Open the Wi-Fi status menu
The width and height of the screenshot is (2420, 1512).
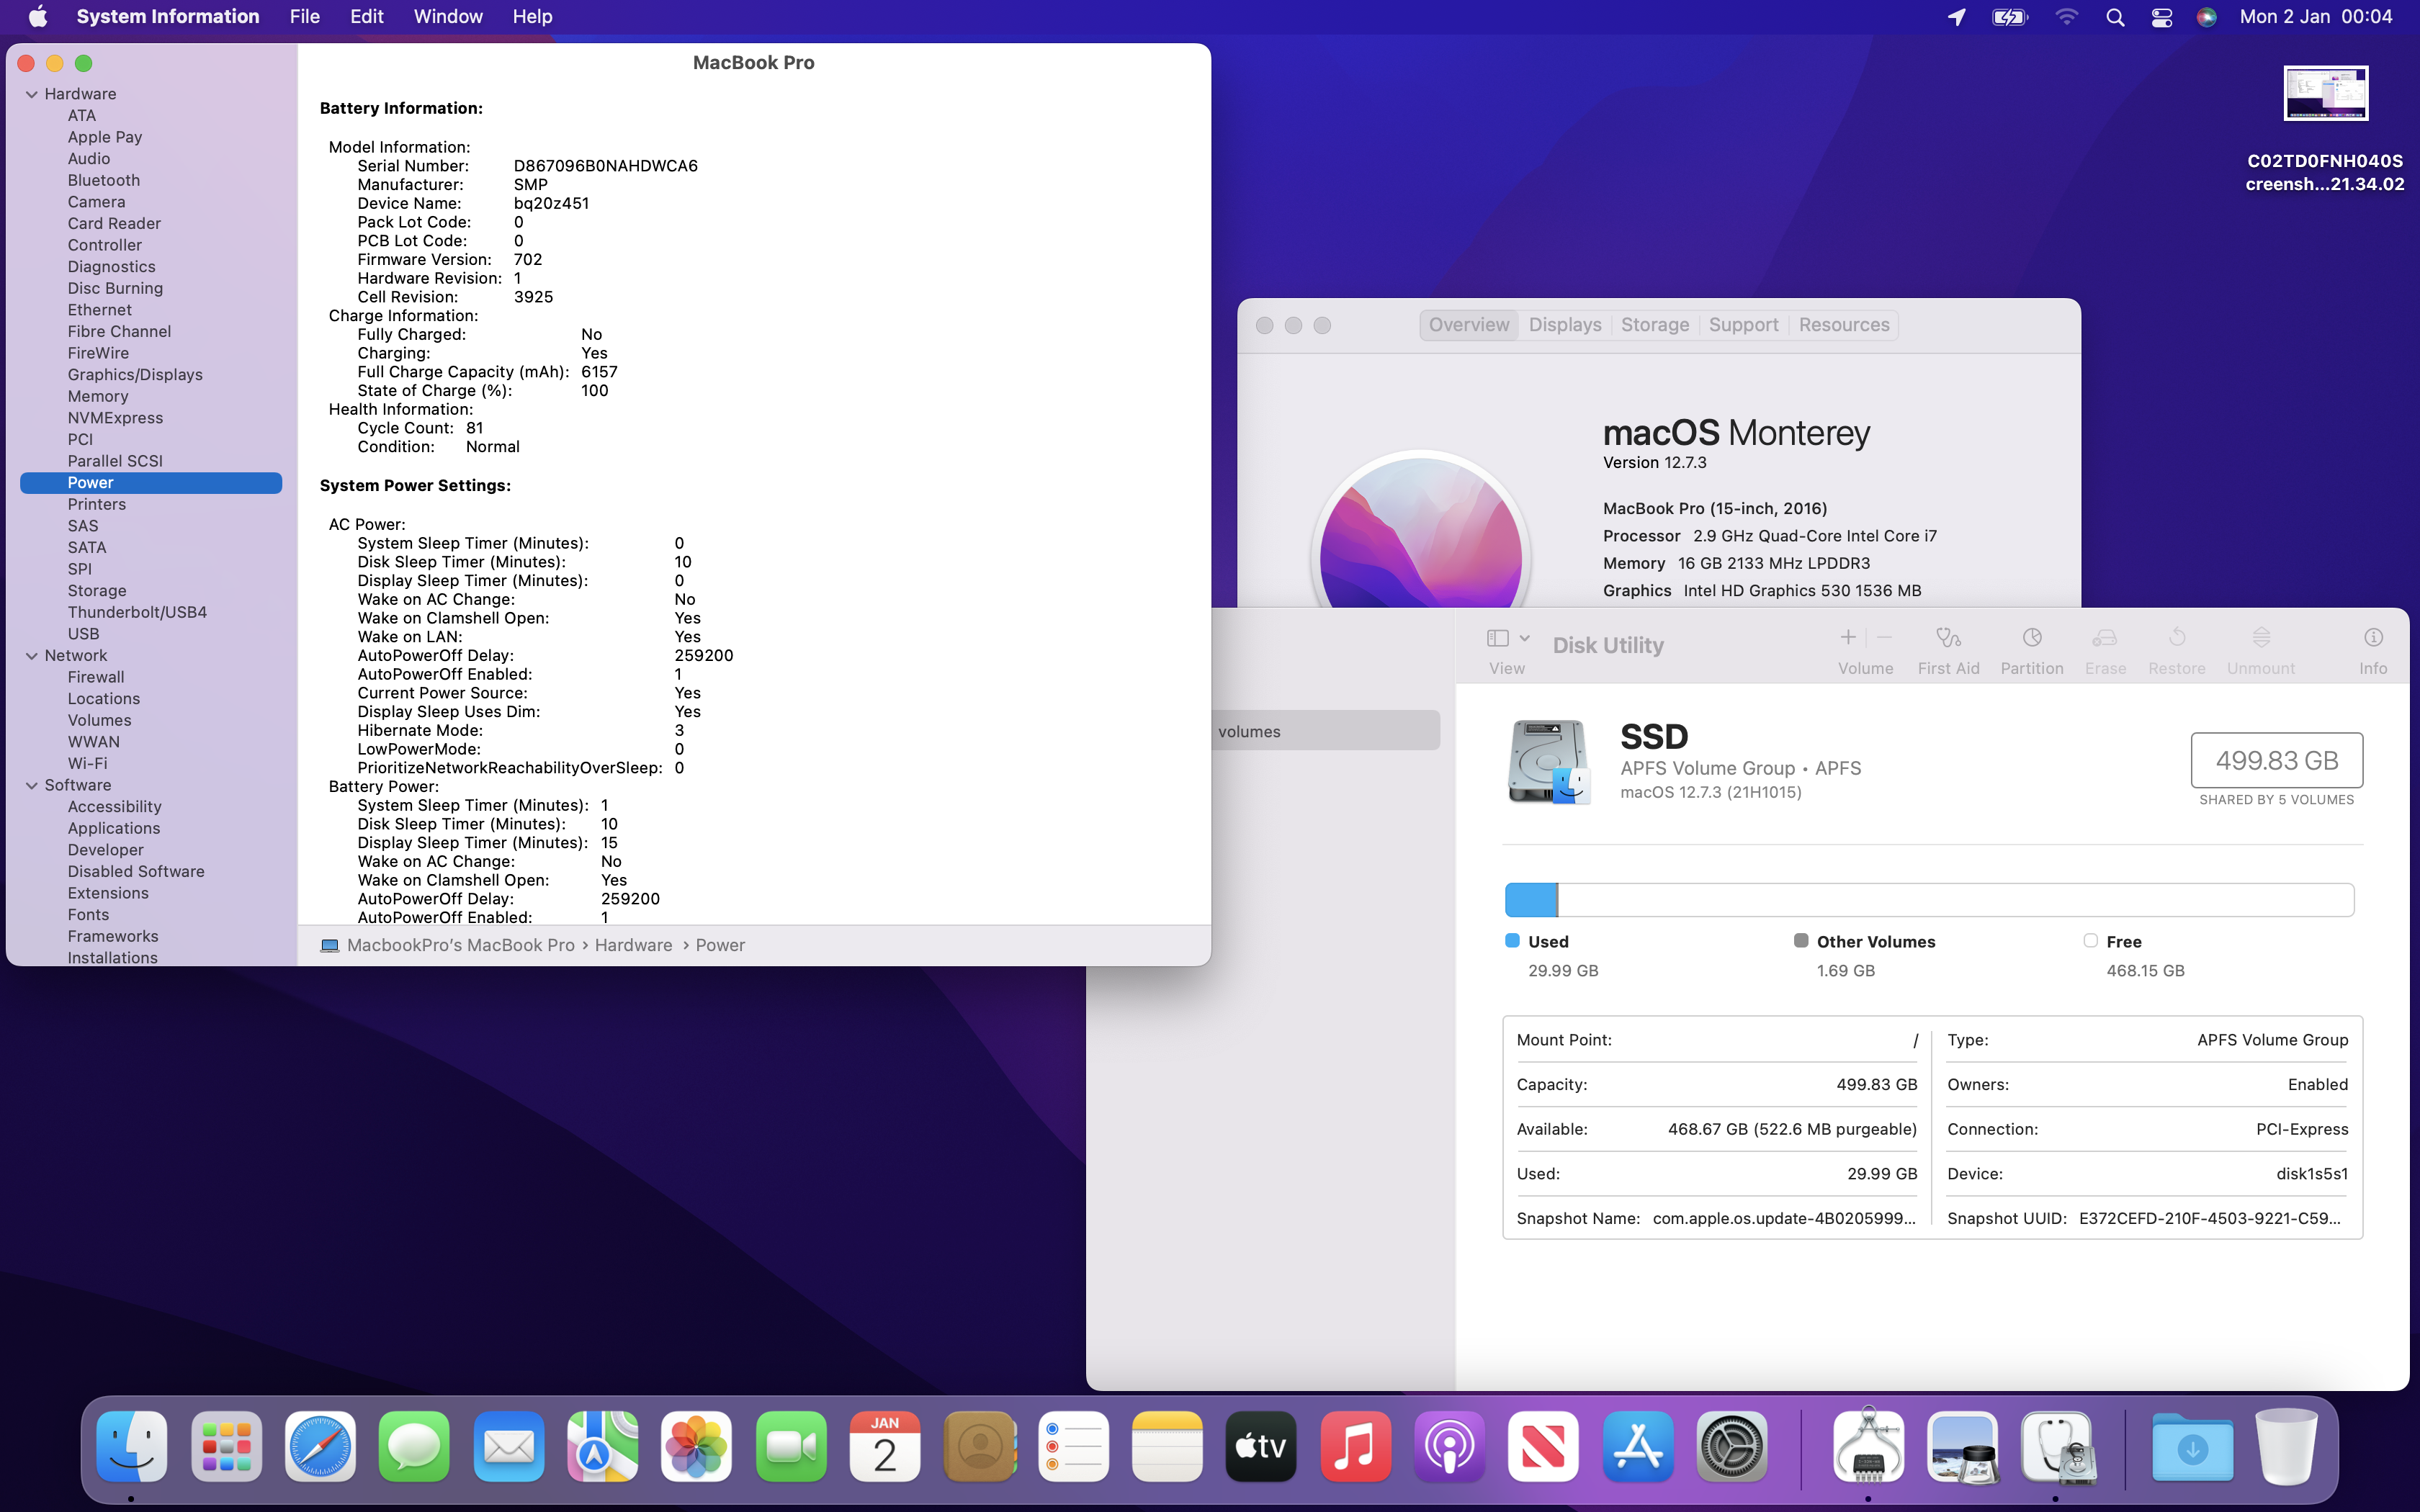2066,17
